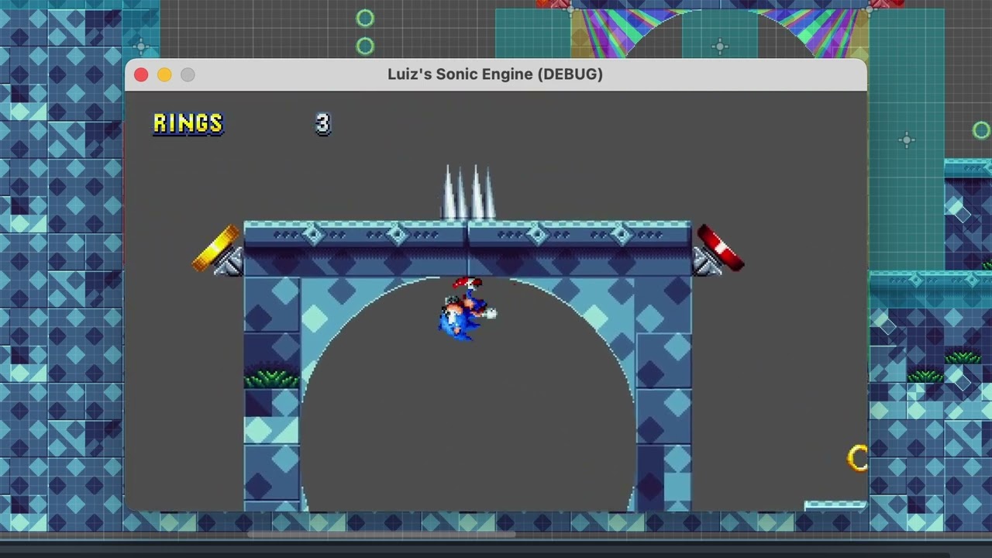Click the RINGS label in the game HUD

tap(188, 123)
